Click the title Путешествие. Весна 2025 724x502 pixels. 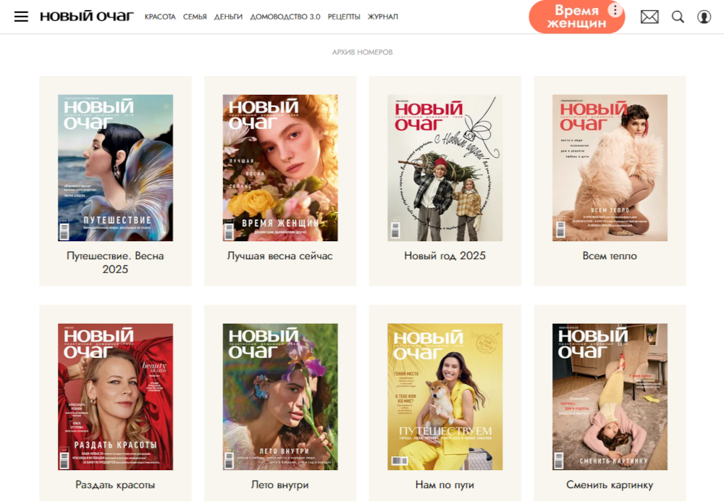[x=115, y=262]
